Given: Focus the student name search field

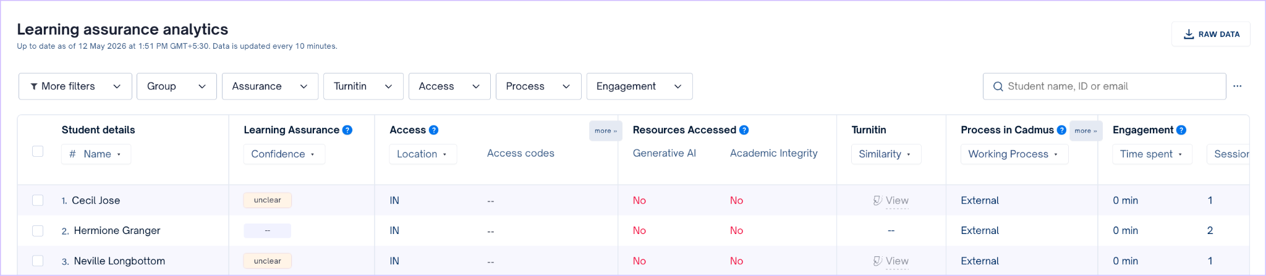Looking at the screenshot, I should tap(1105, 86).
